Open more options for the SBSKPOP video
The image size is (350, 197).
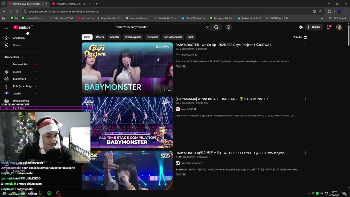306,152
